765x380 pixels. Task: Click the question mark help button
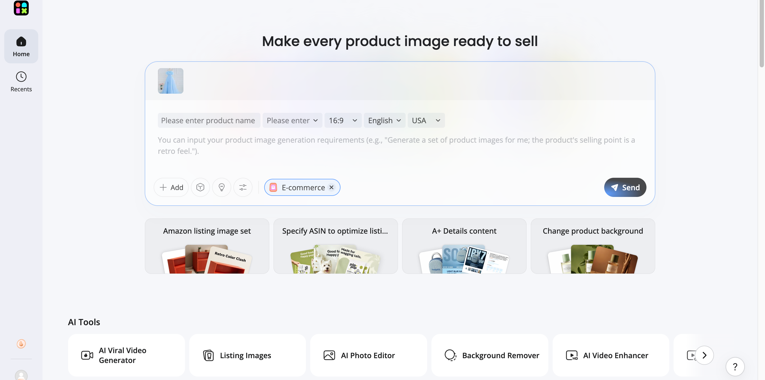[735, 367]
